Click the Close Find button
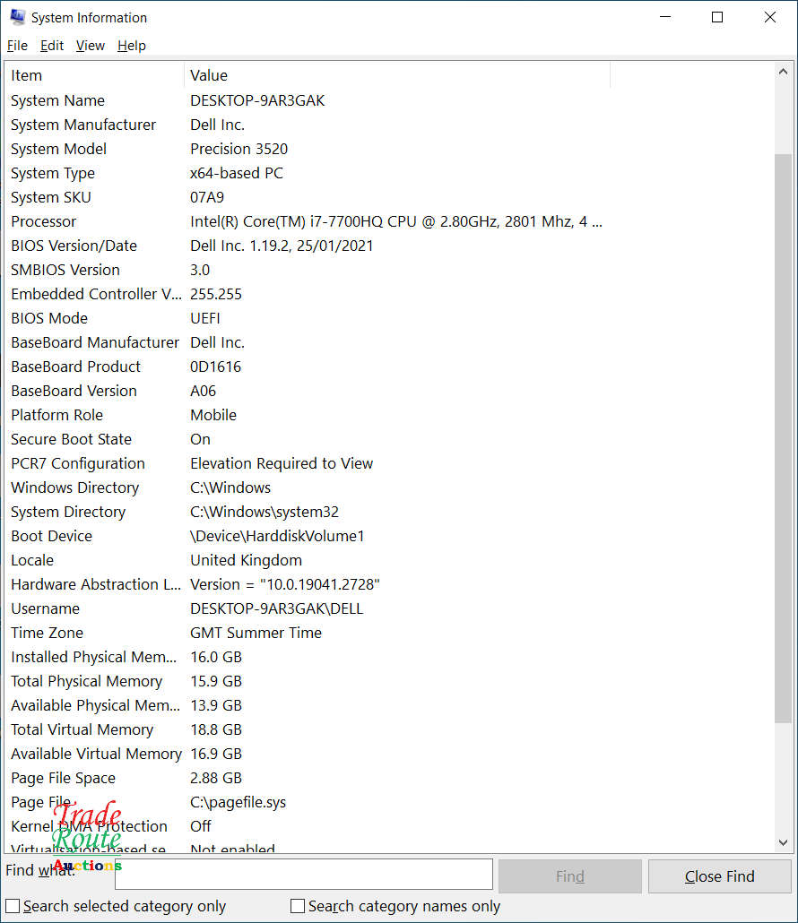 pos(719,876)
